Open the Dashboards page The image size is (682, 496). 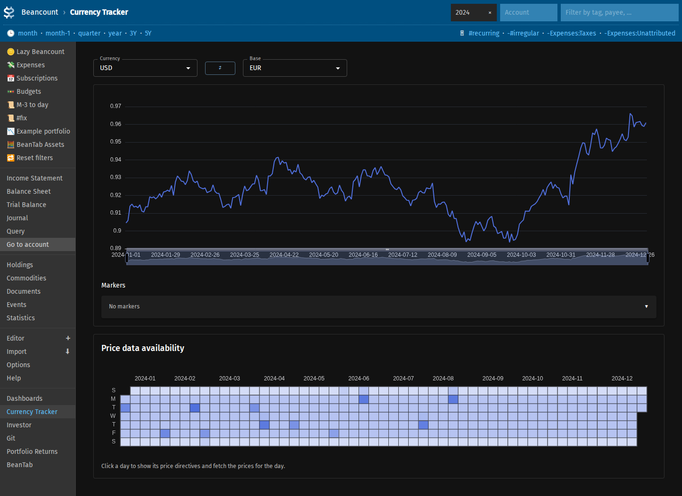tap(37, 398)
